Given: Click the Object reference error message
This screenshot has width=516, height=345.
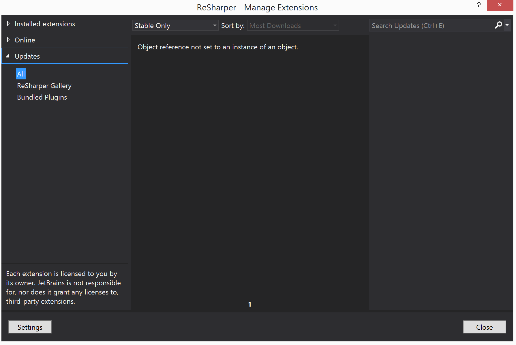Looking at the screenshot, I should 218,47.
